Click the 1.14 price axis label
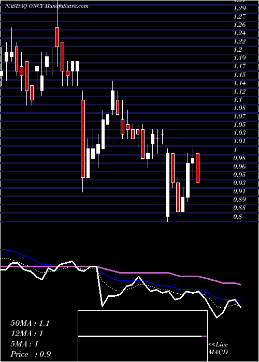 click(x=239, y=83)
